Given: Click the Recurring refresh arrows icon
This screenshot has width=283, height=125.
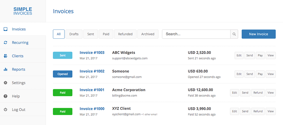Looking at the screenshot, I should [5, 43].
